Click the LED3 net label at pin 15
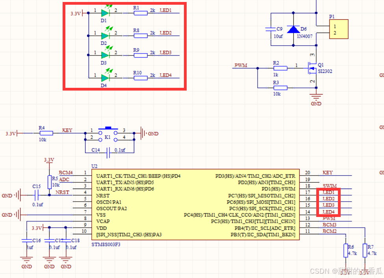 [328, 205]
